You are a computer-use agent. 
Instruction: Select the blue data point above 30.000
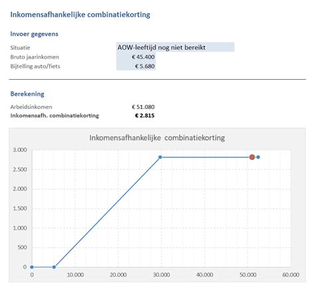click(160, 157)
